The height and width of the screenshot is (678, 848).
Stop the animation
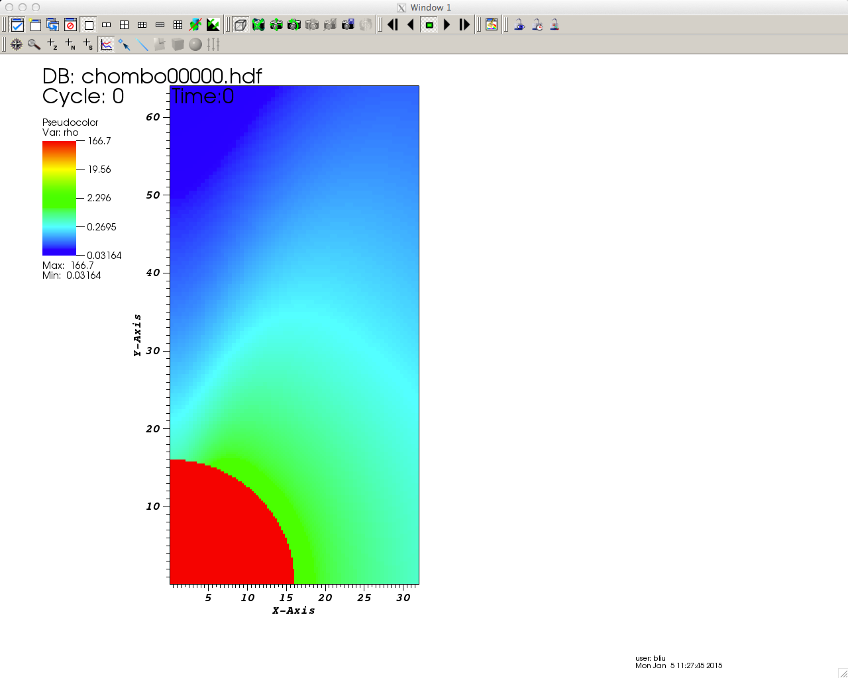tap(429, 25)
